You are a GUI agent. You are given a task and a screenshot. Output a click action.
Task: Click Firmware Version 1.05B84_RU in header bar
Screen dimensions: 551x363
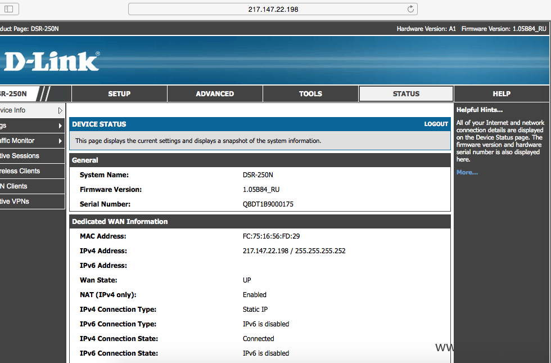click(x=504, y=29)
